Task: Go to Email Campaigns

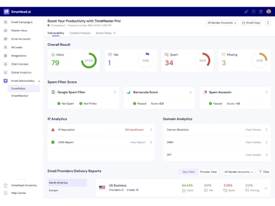Action: pos(21,22)
